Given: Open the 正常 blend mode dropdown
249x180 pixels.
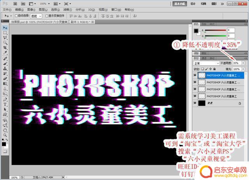Looking at the screenshot, I should pos(206,63).
